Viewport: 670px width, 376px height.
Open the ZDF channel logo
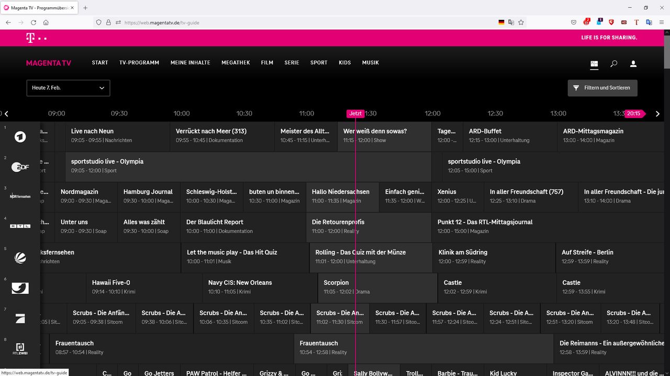pos(20,167)
